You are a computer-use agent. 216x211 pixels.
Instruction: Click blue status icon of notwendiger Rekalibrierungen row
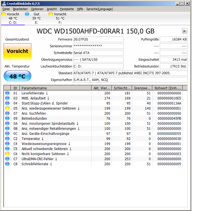[7, 129]
